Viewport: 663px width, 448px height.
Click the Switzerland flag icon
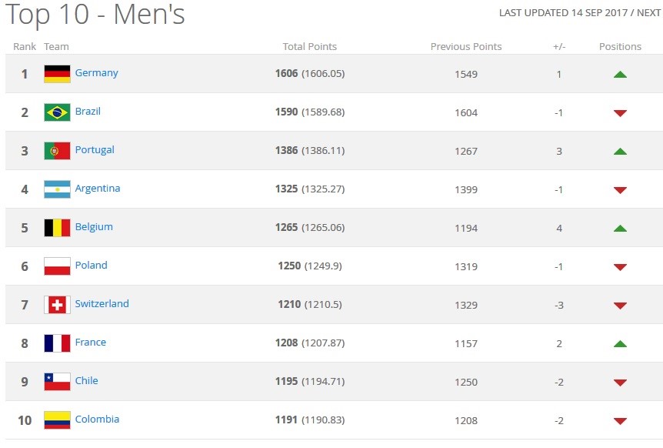(x=57, y=305)
